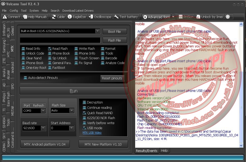Tick Verify before write checkbox

84,123
